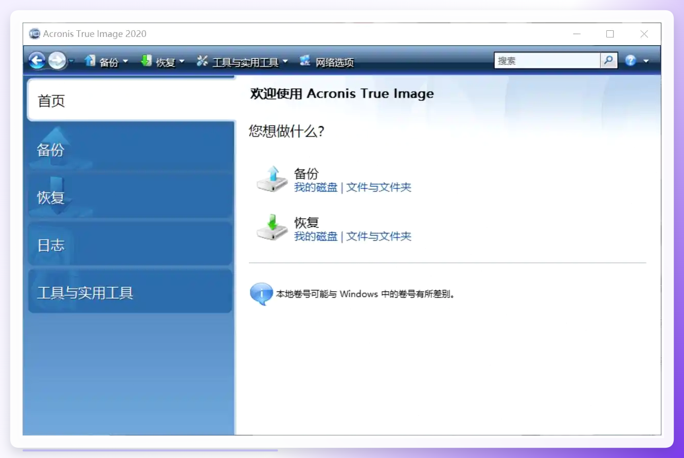This screenshot has width=684, height=458.
Task: Open 文件与文件夹 link under the 备份 heading
Action: (379, 187)
